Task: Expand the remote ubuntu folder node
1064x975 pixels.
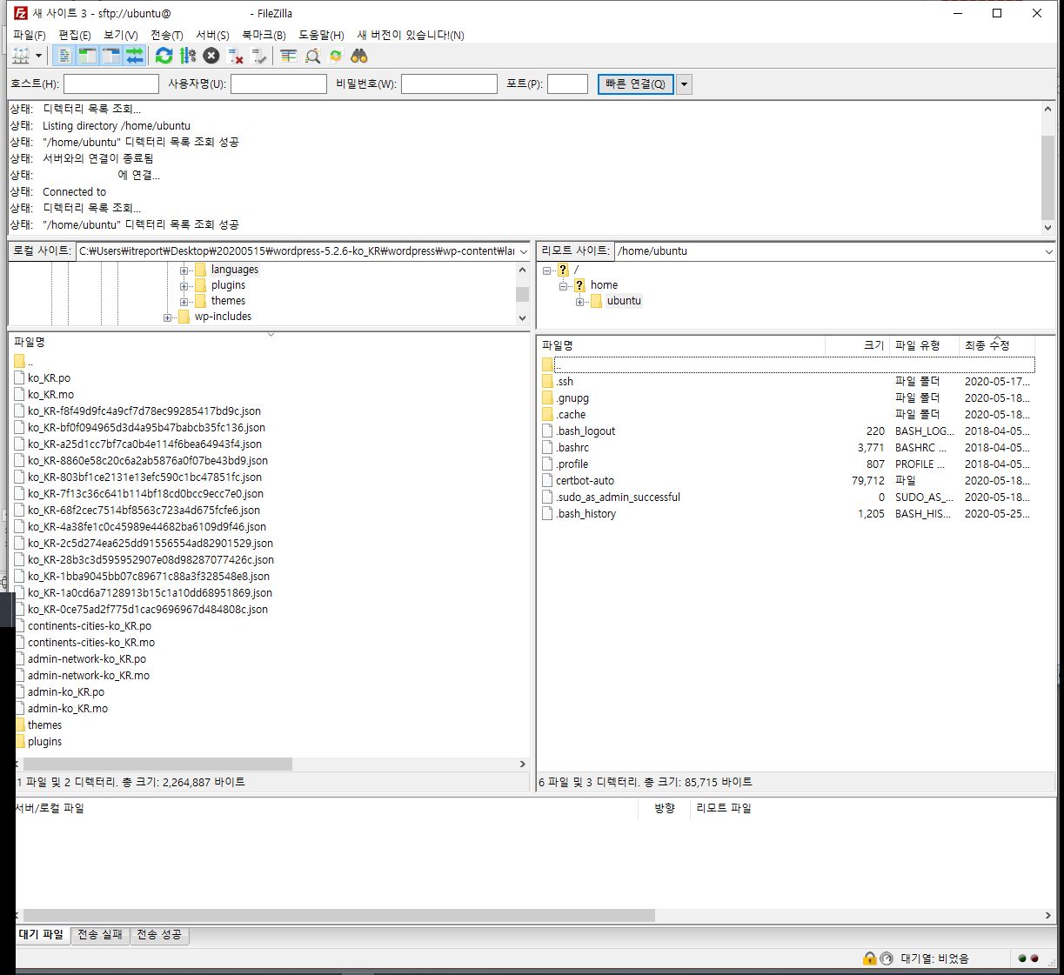Action: pyautogui.click(x=580, y=301)
